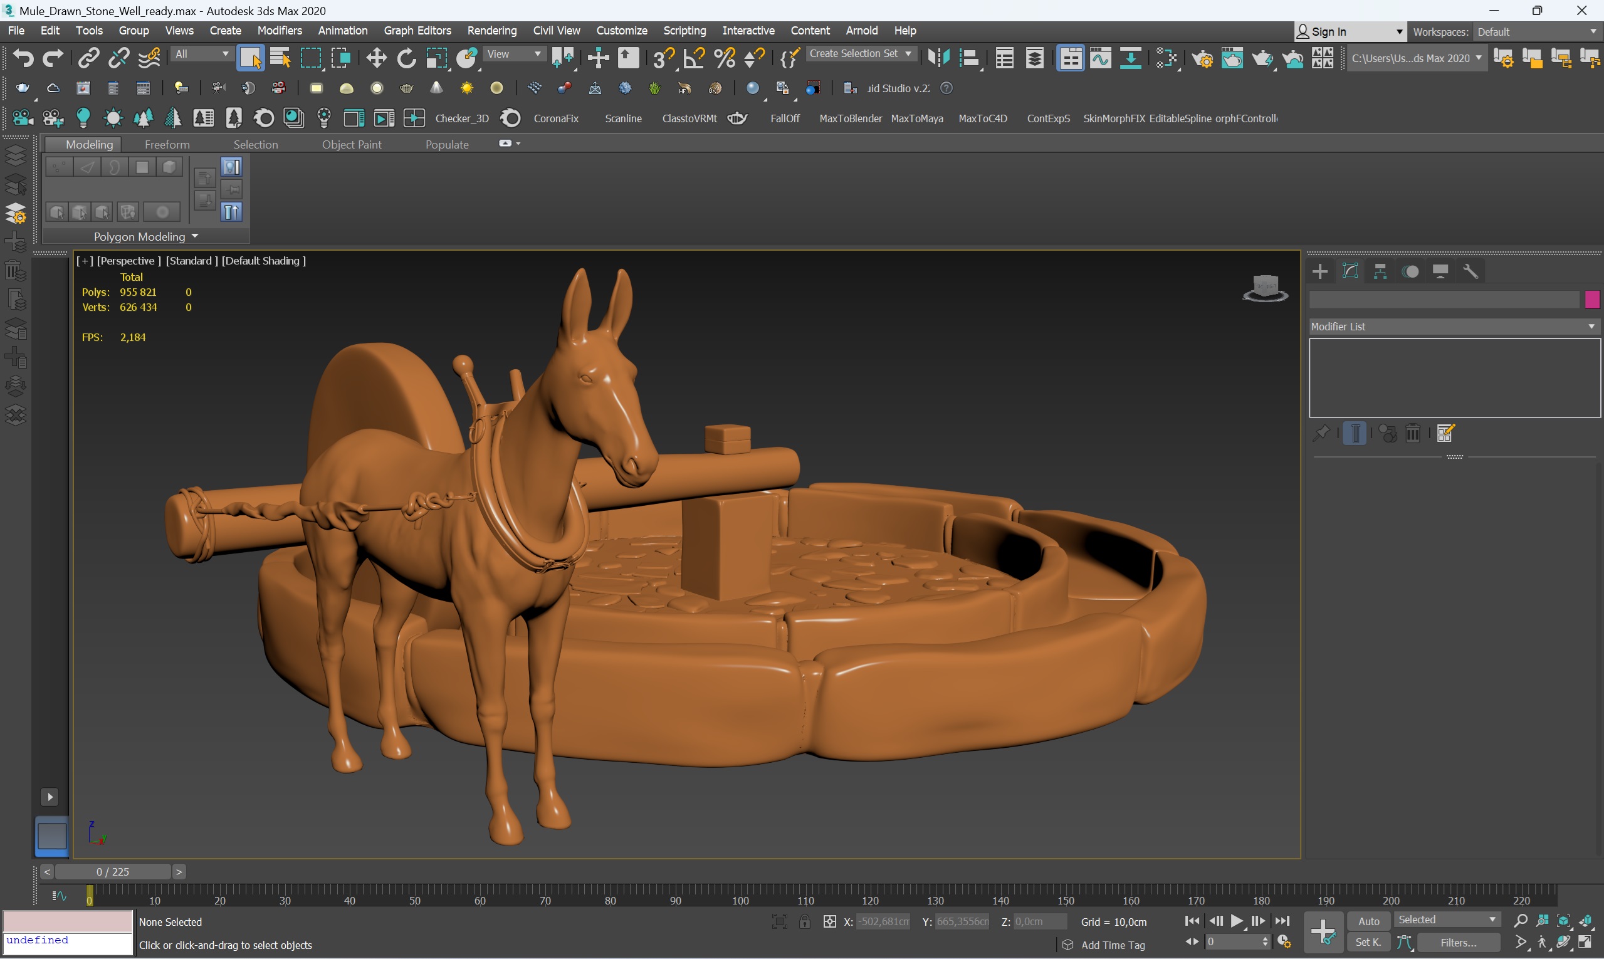Open the Curve Editor icon

[1101, 58]
